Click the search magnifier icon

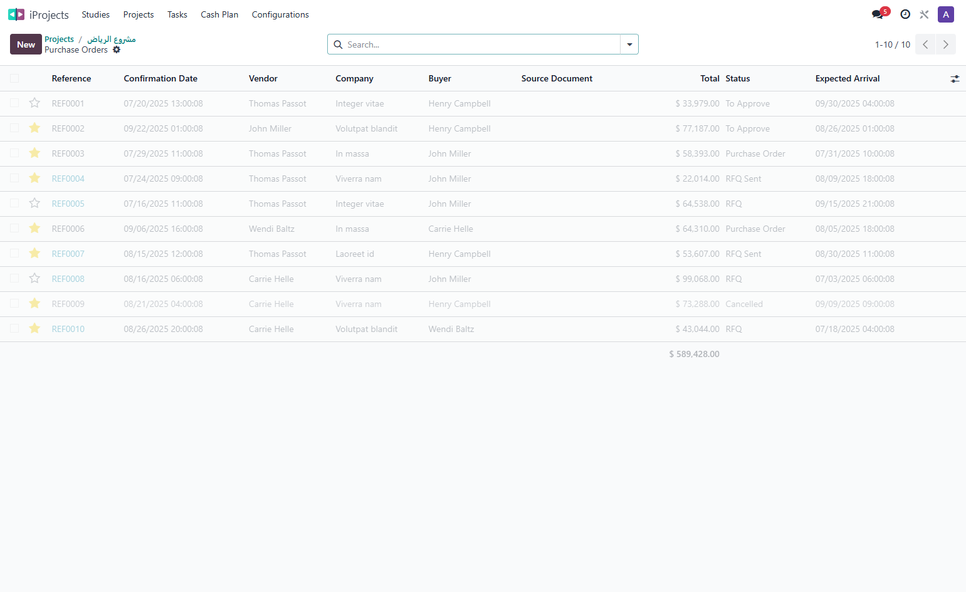click(338, 44)
